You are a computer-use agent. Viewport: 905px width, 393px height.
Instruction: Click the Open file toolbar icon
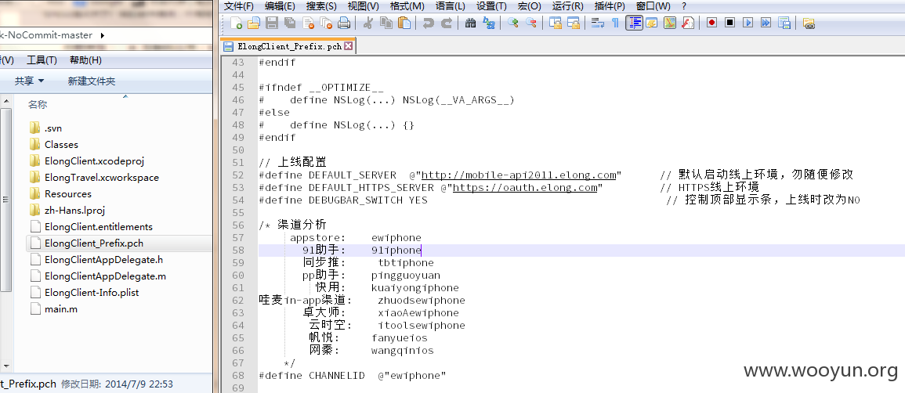tap(254, 23)
